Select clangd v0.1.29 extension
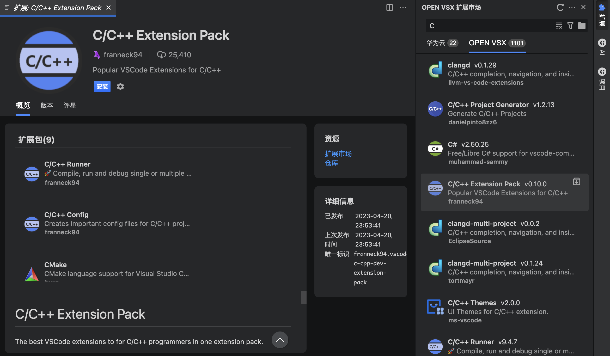 (504, 74)
